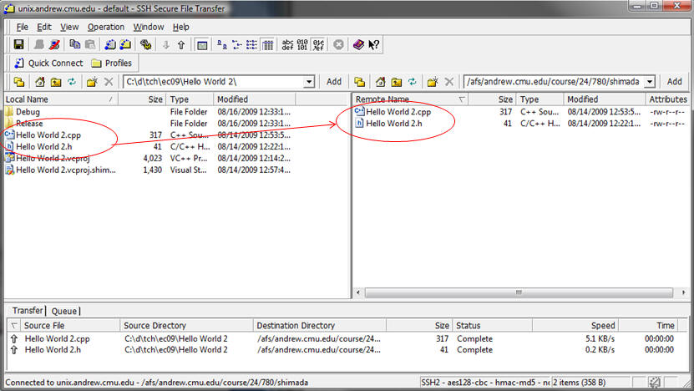Switch to Small Icons view icon
The width and height of the screenshot is (694, 391).
click(237, 44)
